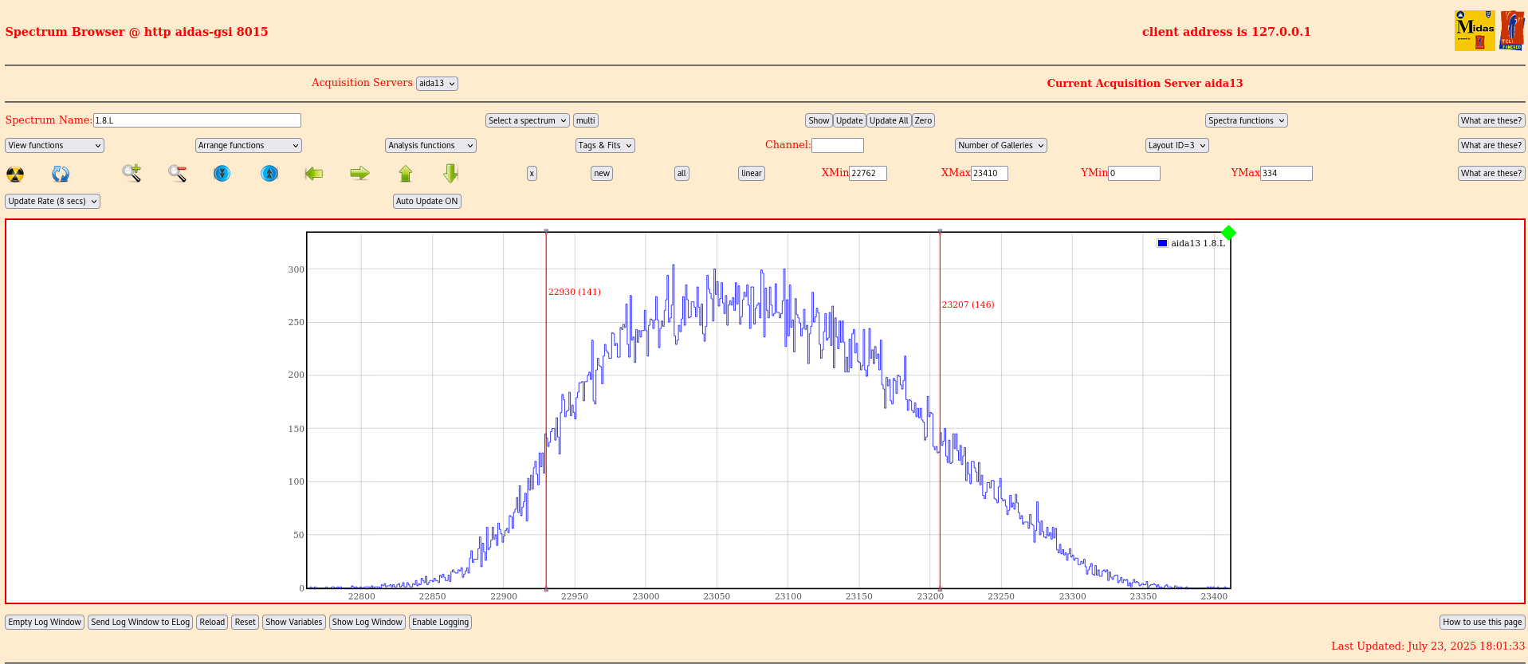This screenshot has width=1528, height=664.
Task: Zoom in with the magnifier plus icon
Action: [x=132, y=173]
